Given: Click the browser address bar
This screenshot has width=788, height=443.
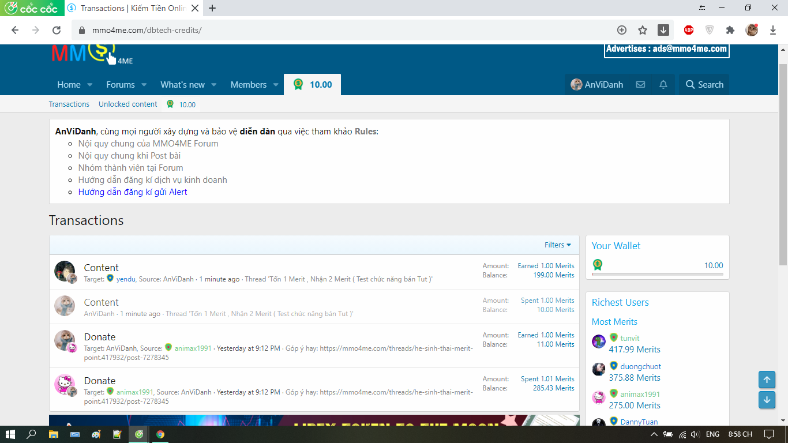Looking at the screenshot, I should pyautogui.click(x=343, y=30).
